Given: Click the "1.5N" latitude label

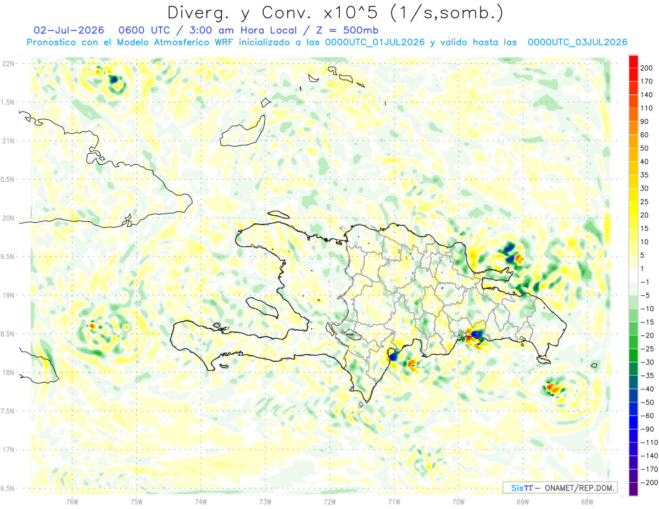Looking at the screenshot, I should coord(7,102).
